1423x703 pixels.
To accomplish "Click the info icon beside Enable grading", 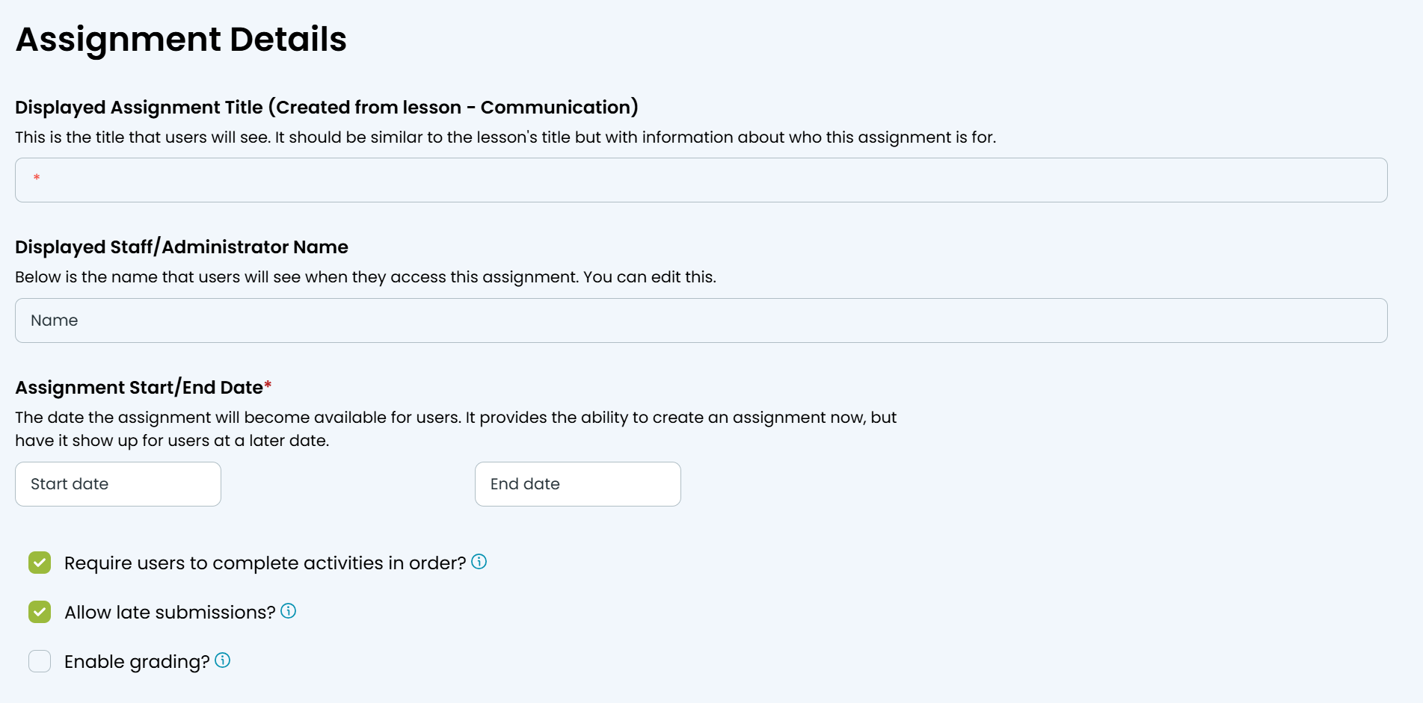I will click(223, 660).
